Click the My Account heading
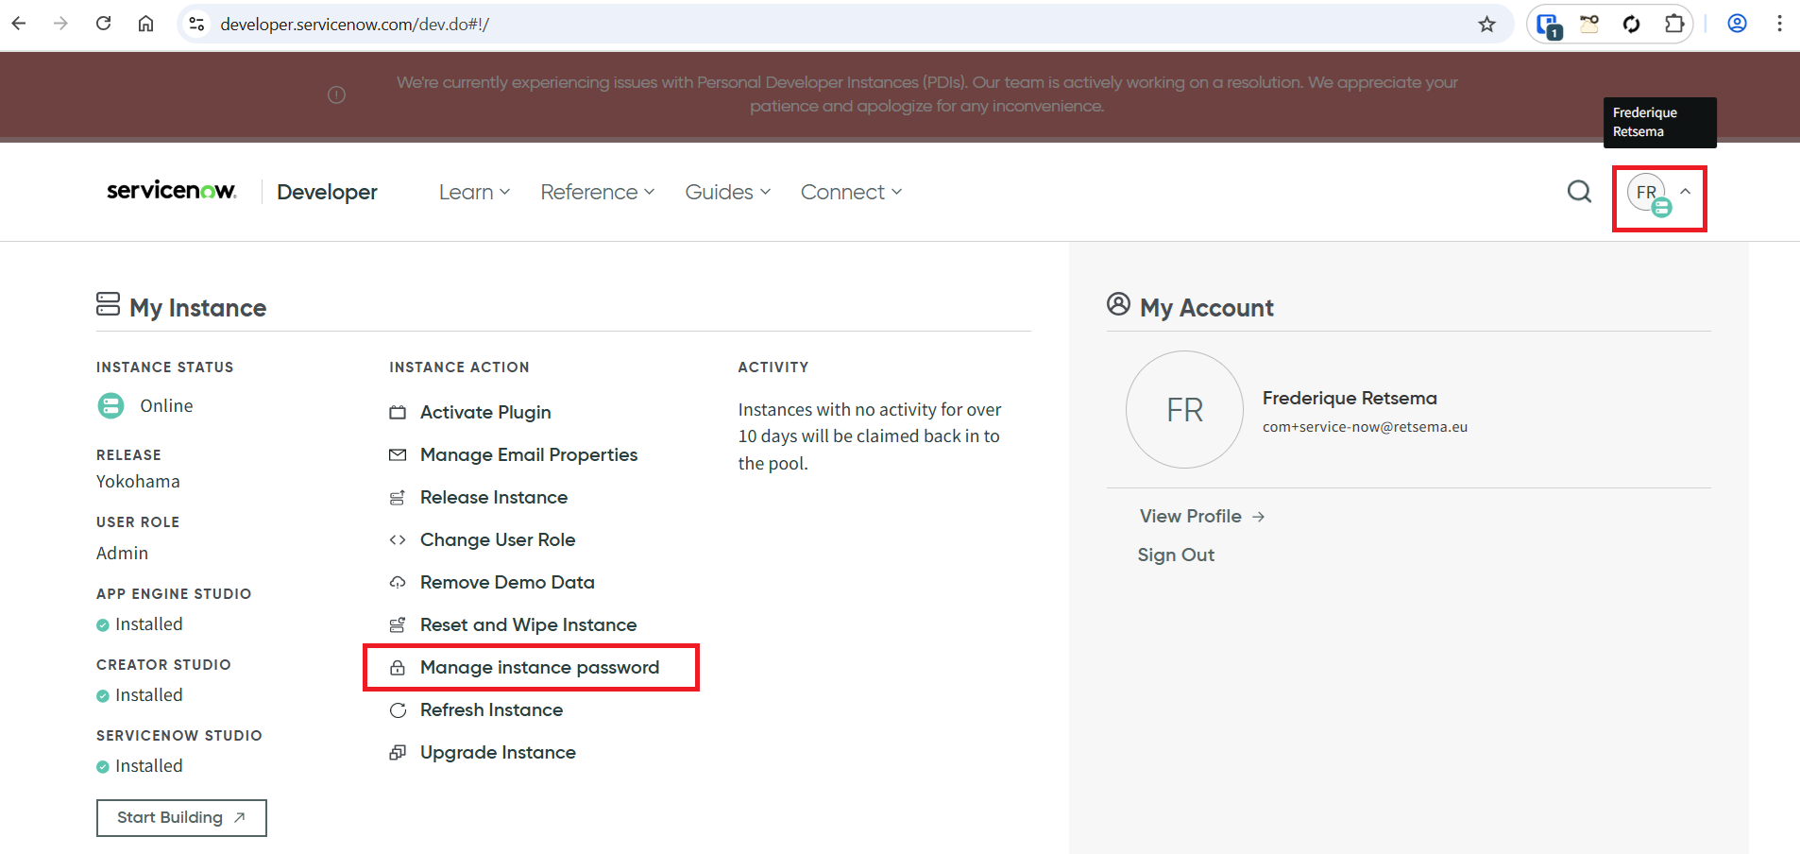 click(1206, 308)
